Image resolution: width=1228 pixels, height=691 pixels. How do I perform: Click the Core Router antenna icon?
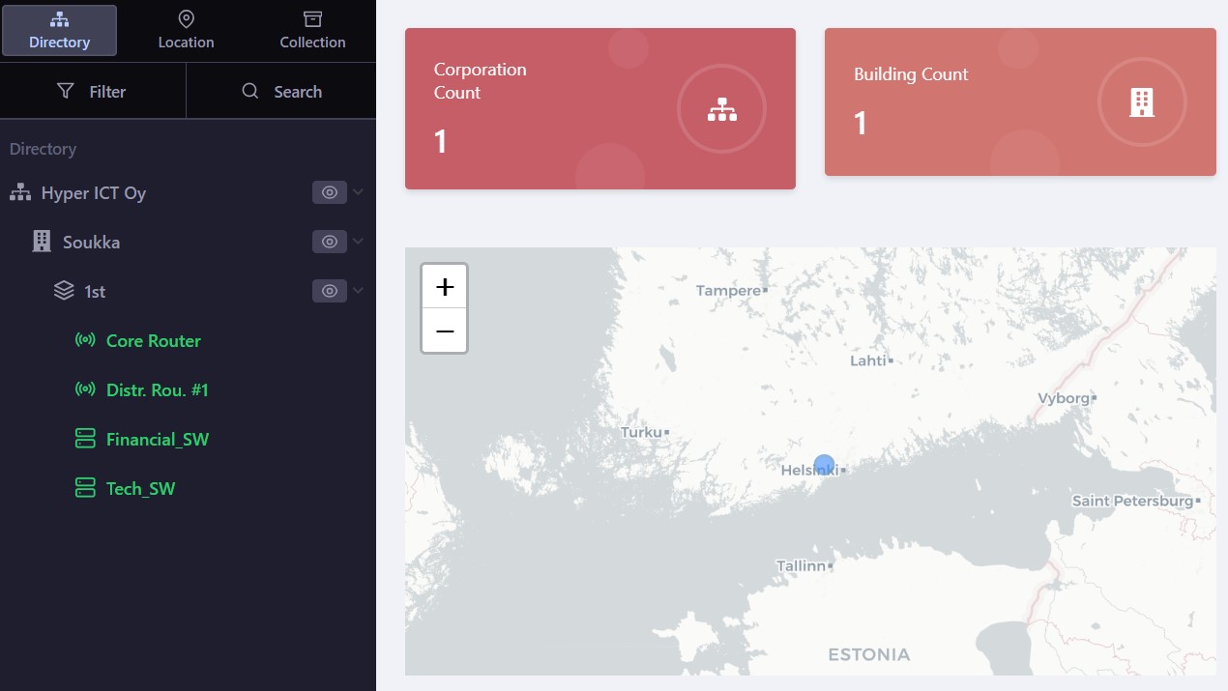tap(85, 340)
